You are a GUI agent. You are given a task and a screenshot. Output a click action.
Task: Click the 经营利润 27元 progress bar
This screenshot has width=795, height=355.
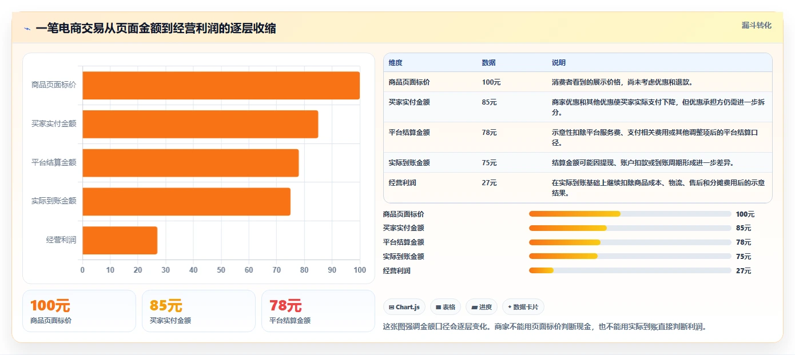[x=630, y=270]
